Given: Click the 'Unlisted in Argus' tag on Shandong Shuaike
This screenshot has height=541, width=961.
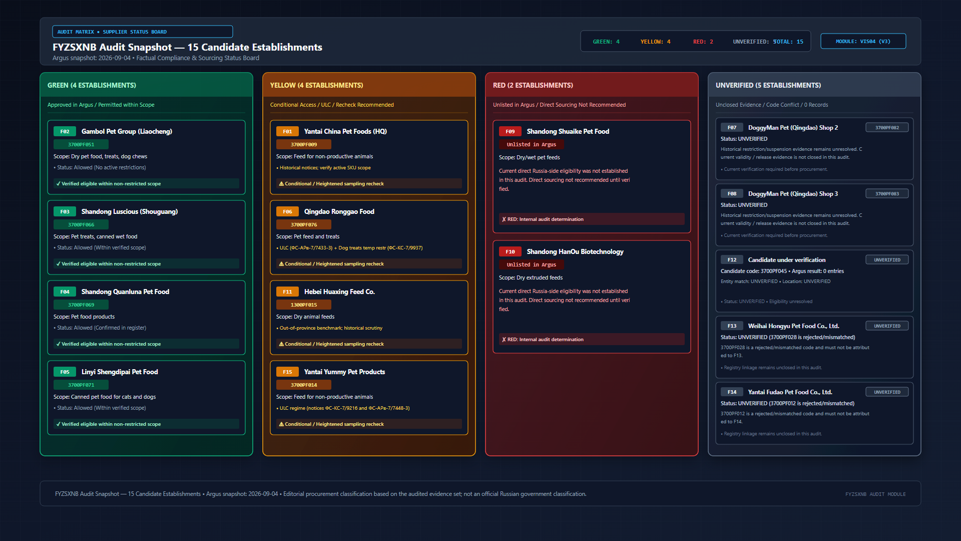Looking at the screenshot, I should 531,144.
